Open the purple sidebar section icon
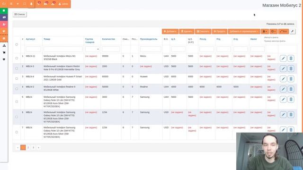Screen dimensions: 303x170 coord(4,17)
